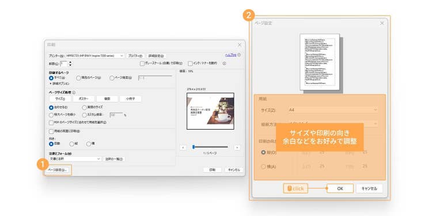The image size is (432, 216).
Task: Open the 注釈とフォーム dropdown list
Action: pyautogui.click(x=75, y=159)
